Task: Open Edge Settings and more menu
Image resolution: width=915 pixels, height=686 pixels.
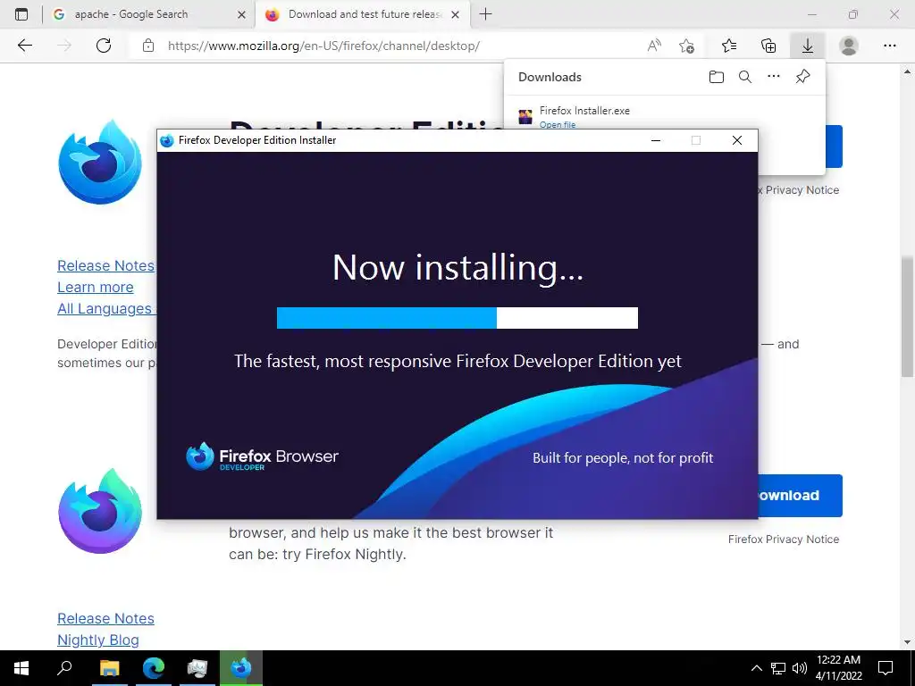Action: click(x=889, y=46)
